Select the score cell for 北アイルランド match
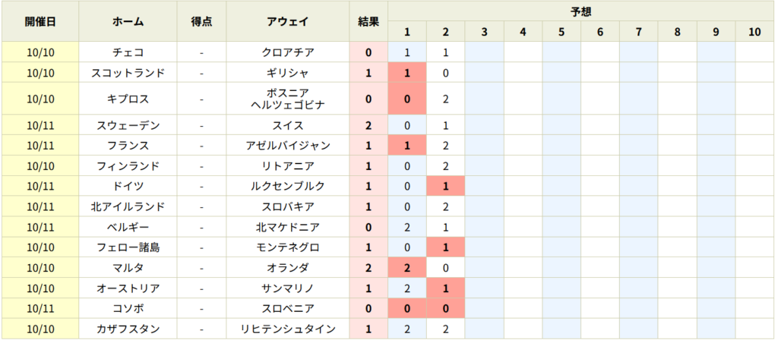778x340 pixels. pyautogui.click(x=201, y=206)
